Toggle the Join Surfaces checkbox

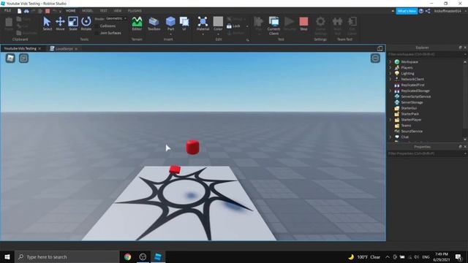[x=97, y=33]
